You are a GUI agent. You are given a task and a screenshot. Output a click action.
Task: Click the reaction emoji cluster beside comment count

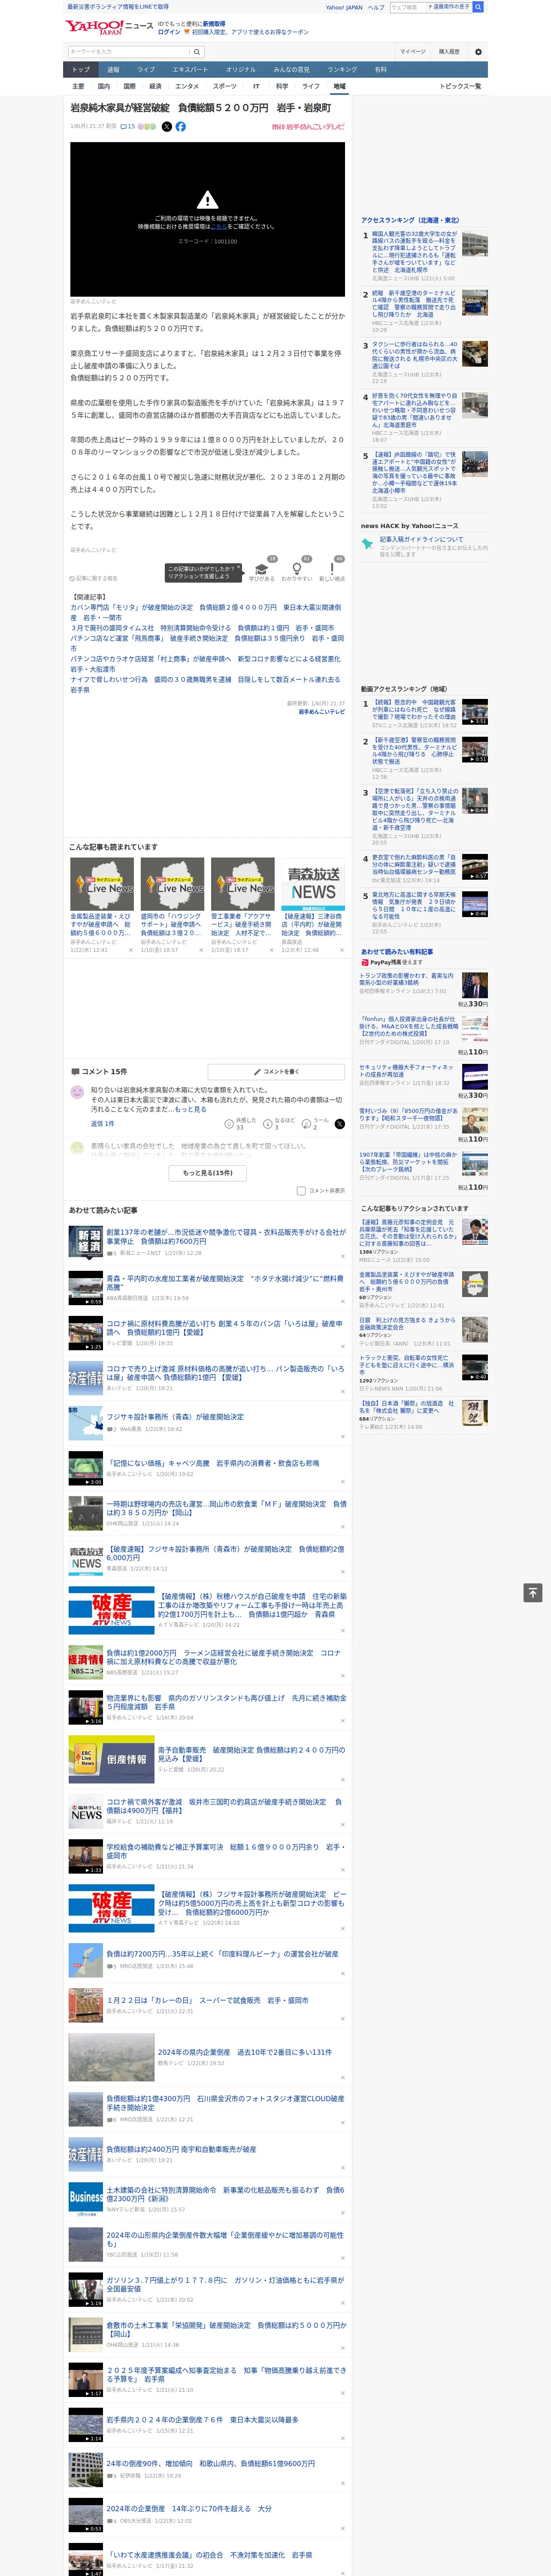point(147,127)
